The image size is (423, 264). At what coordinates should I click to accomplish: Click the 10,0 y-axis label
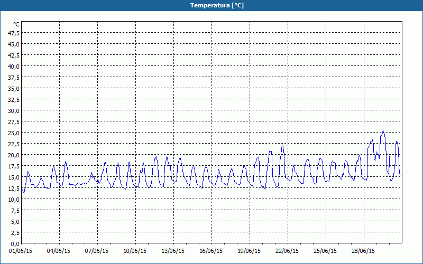(x=14, y=200)
